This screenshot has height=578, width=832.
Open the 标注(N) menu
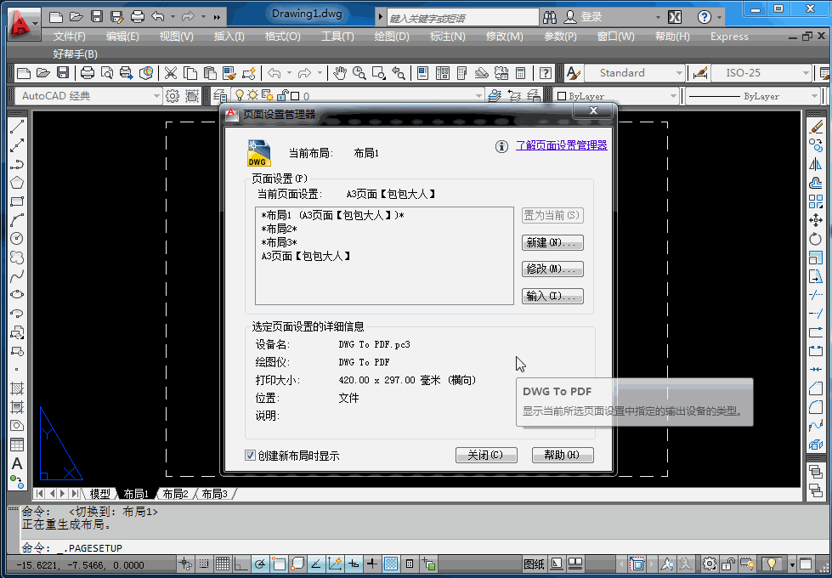(447, 37)
